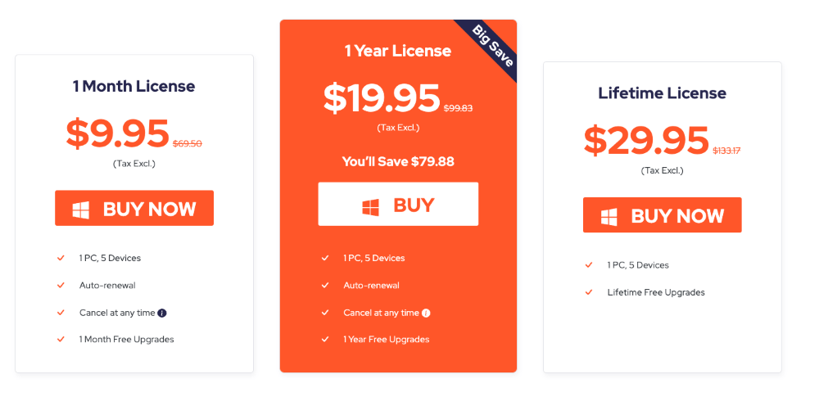Click checkmark beside 1 Month Free Upgrades
The height and width of the screenshot is (397, 819).
tap(61, 339)
